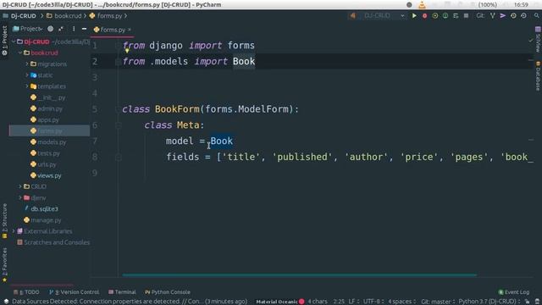Viewport: 542px width, 305px height.
Task: Click DJ-CRUD in the breadcrumb bar
Action: (19, 16)
